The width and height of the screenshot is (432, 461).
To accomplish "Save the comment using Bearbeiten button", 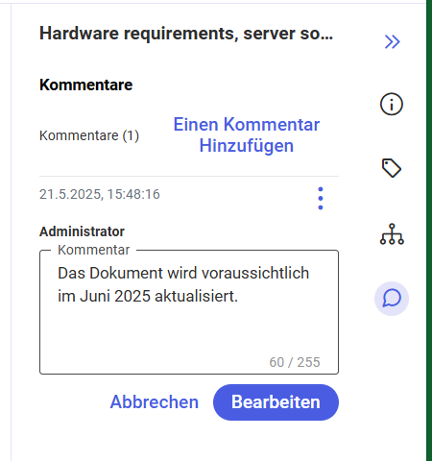I will [276, 402].
